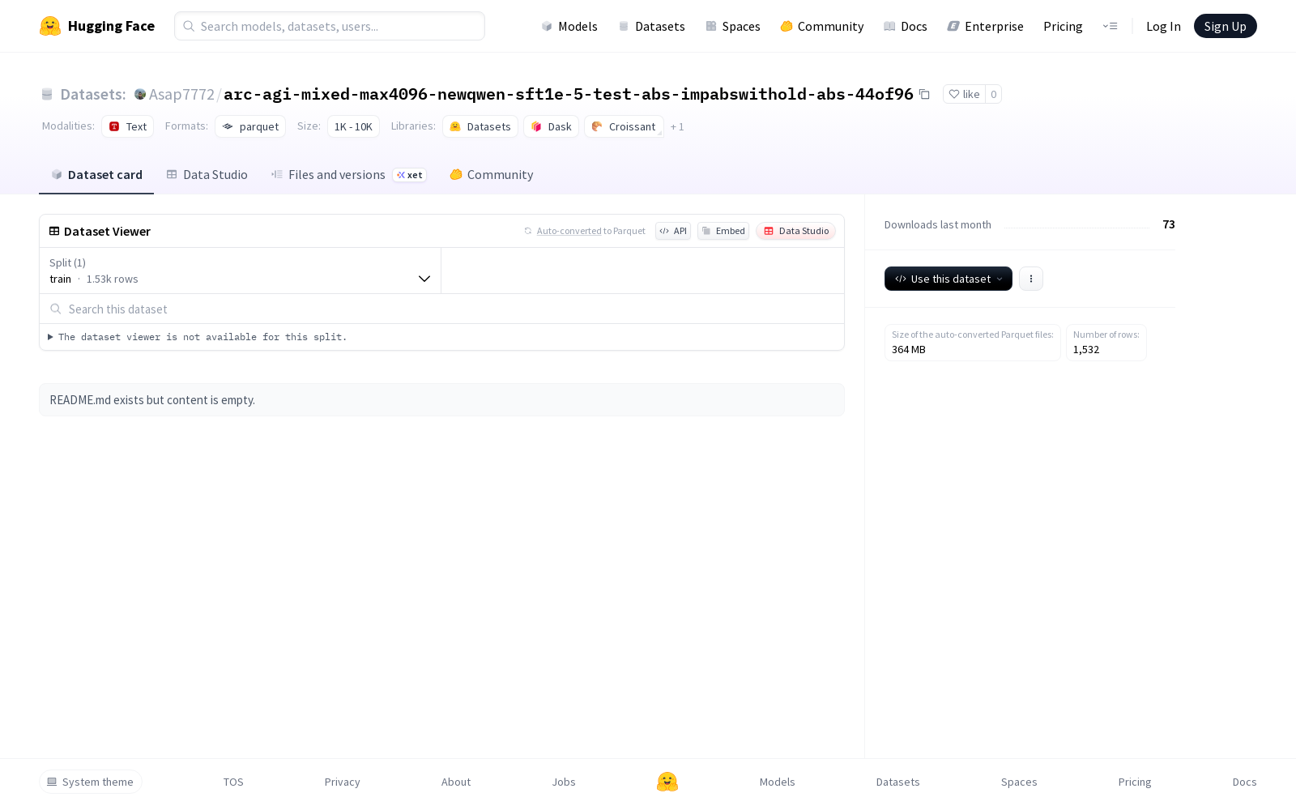Open the dataset Community tab
The image size is (1296, 810).
coord(492,174)
